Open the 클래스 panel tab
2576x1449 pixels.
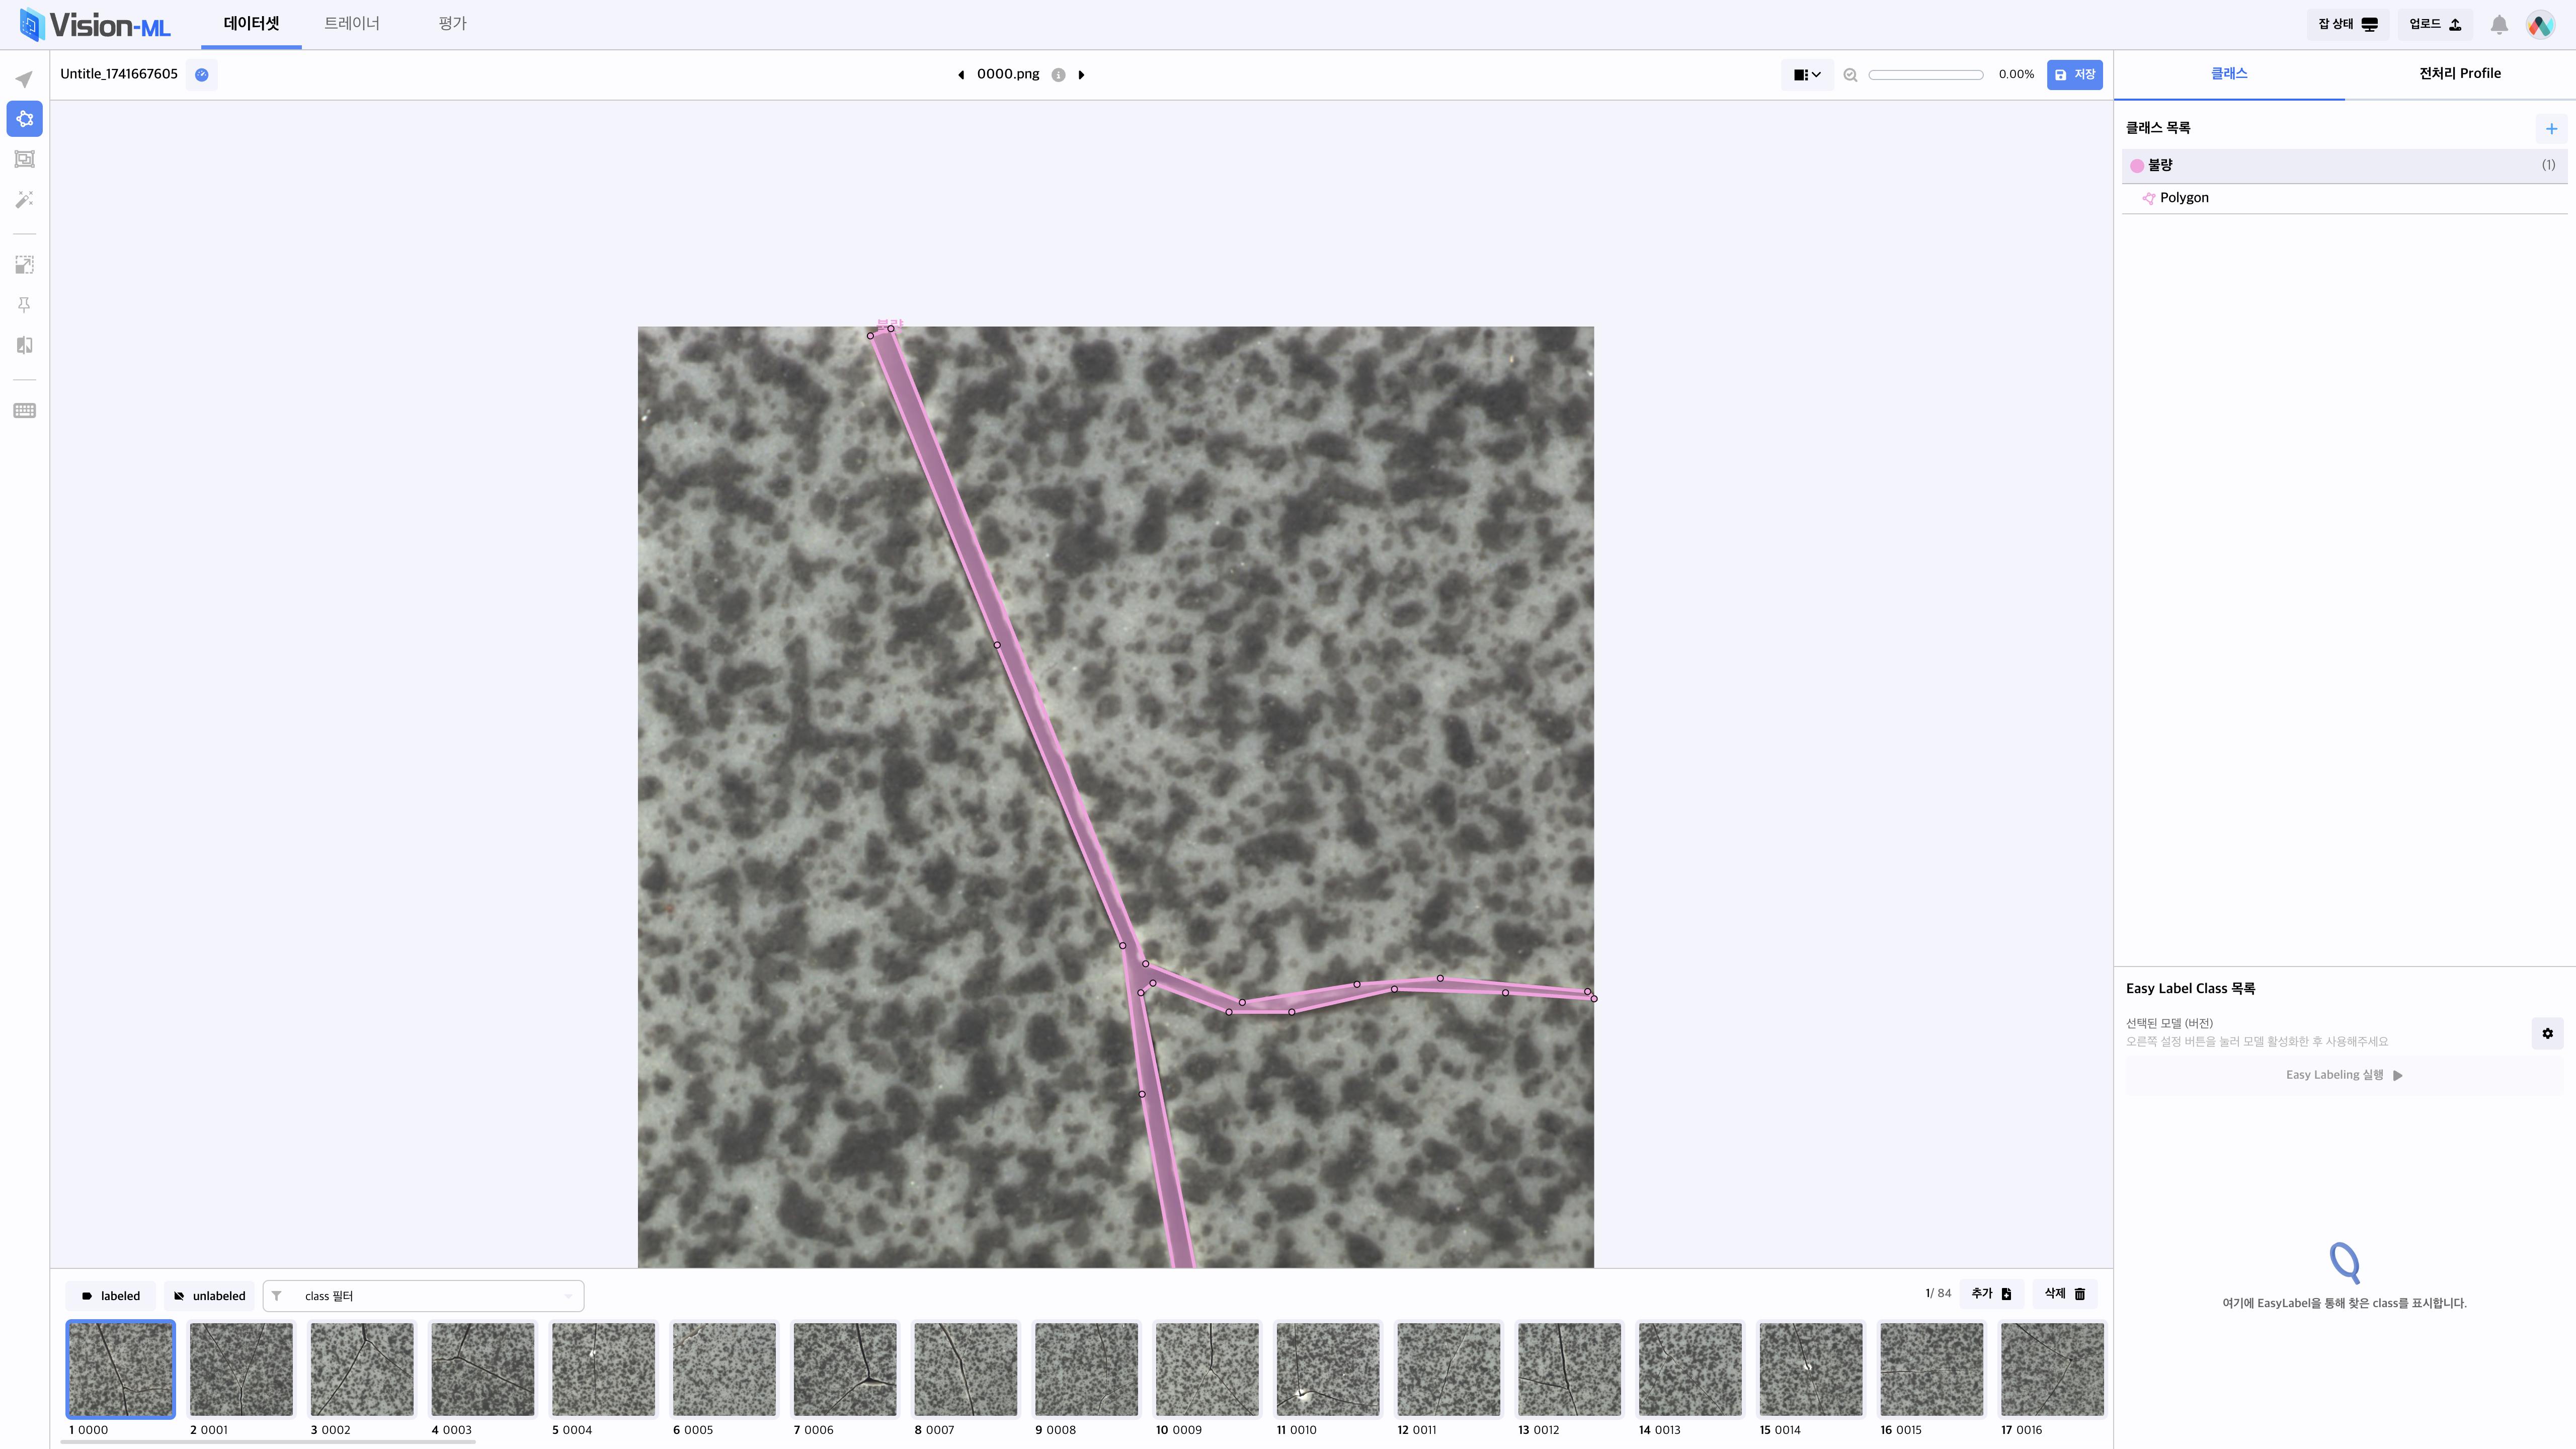tap(2229, 74)
